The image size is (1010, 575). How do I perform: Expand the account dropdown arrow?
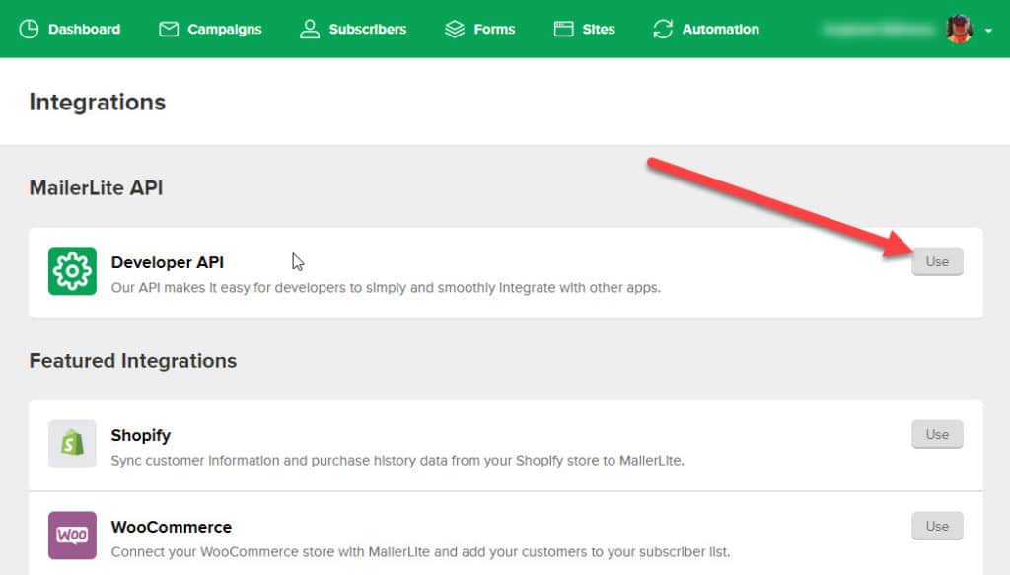(x=988, y=31)
